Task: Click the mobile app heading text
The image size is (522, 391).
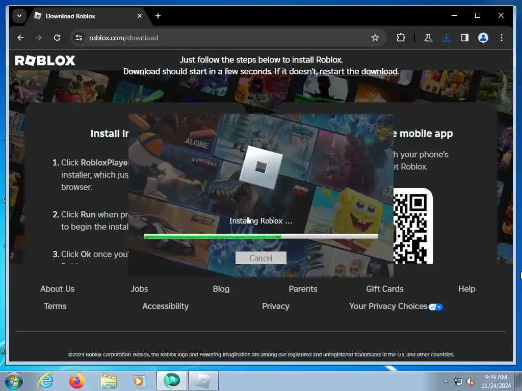Action: pyautogui.click(x=423, y=133)
